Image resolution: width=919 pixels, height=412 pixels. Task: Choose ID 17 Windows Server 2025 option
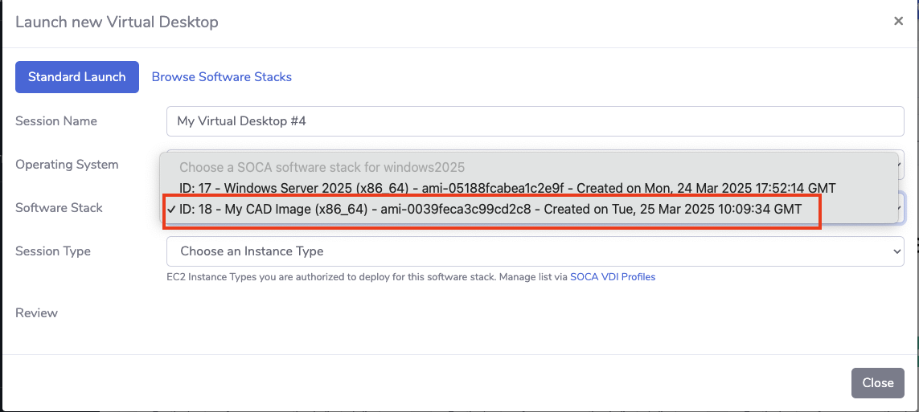(x=507, y=188)
